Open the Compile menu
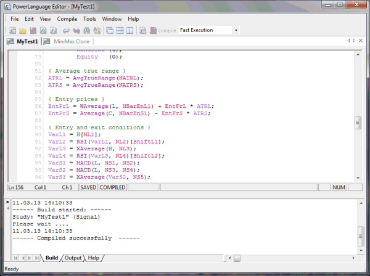This screenshot has width=370, height=276. click(67, 19)
